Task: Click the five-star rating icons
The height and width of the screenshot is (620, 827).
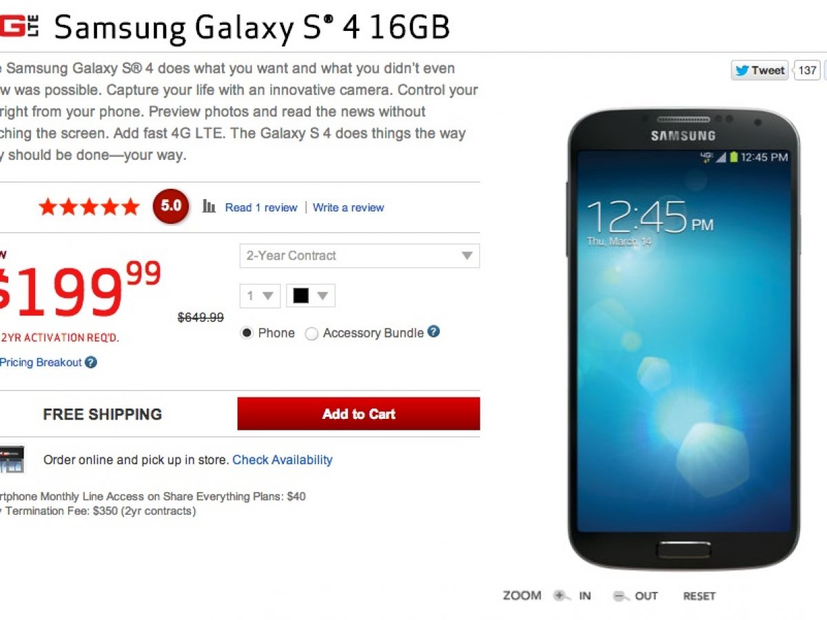Action: pos(89,207)
